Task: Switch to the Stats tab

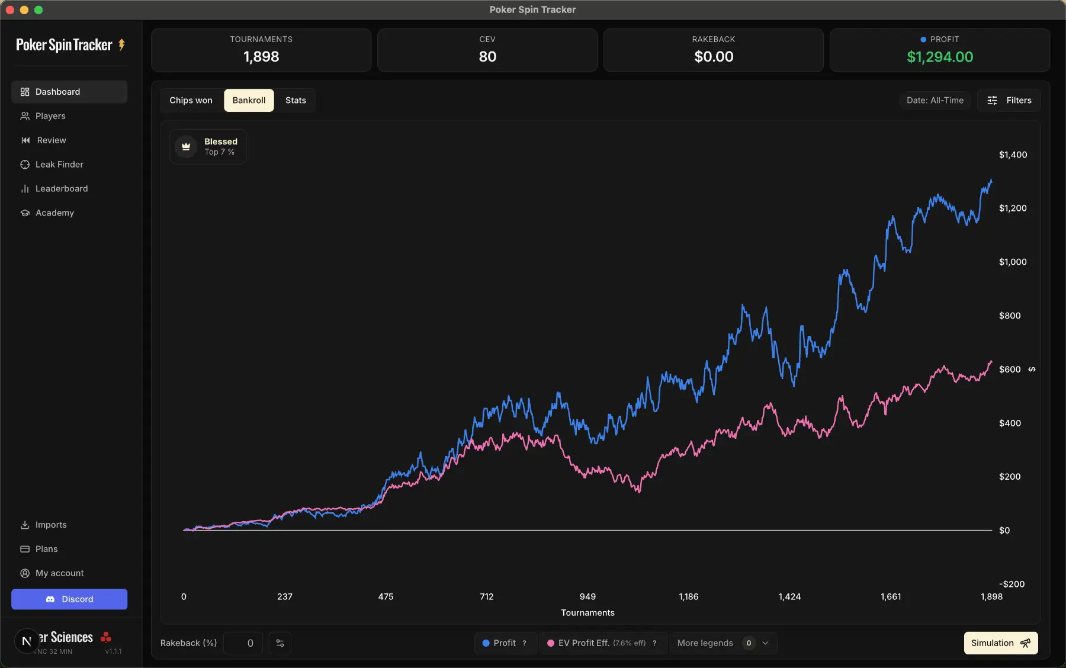Action: click(296, 101)
